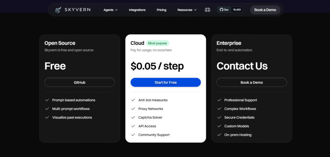Click checkmark beside Multi-prompt workflows
This screenshot has width=330, height=157.
coord(47,109)
